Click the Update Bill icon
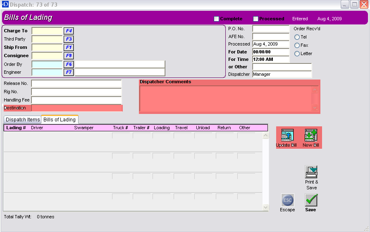This screenshot has height=232, width=370. click(x=286, y=135)
